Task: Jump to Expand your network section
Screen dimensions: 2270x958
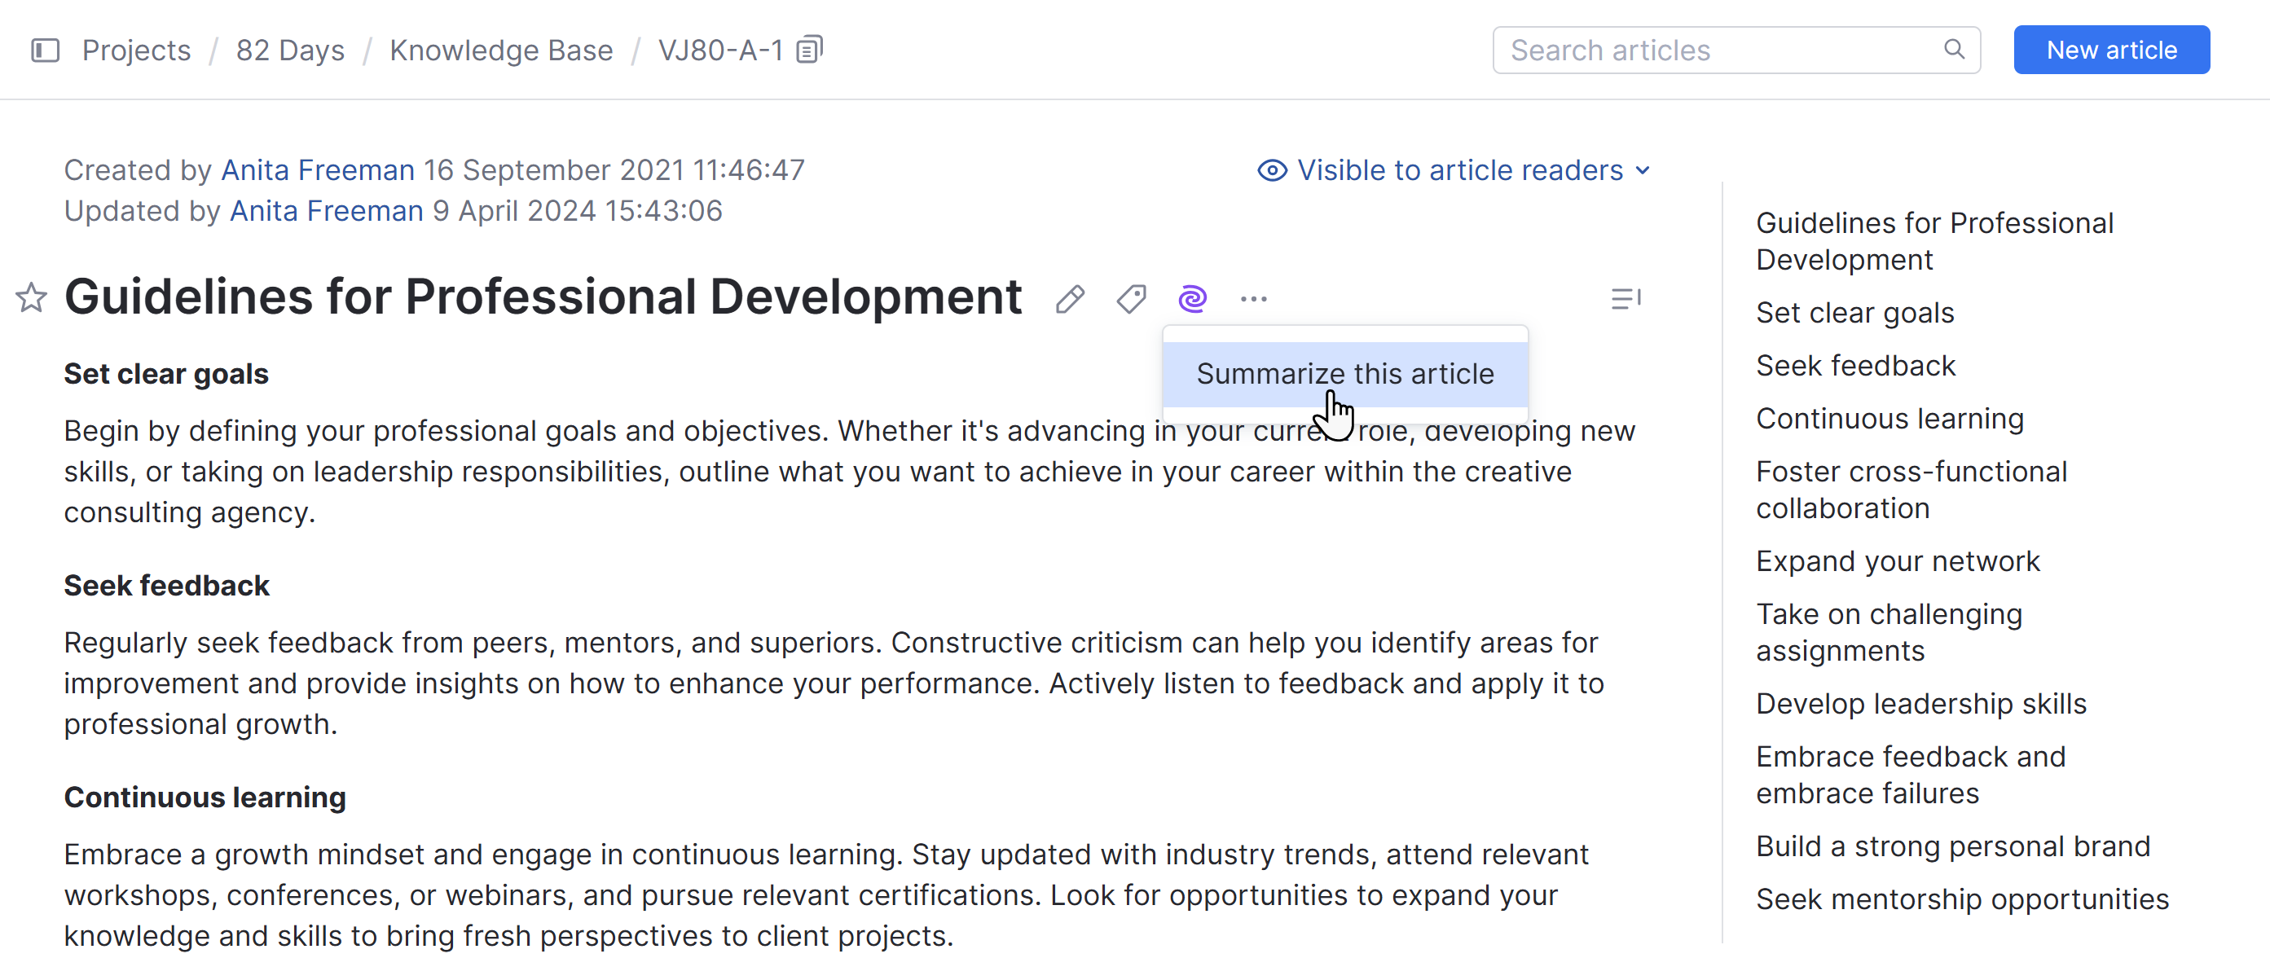Action: point(1898,561)
